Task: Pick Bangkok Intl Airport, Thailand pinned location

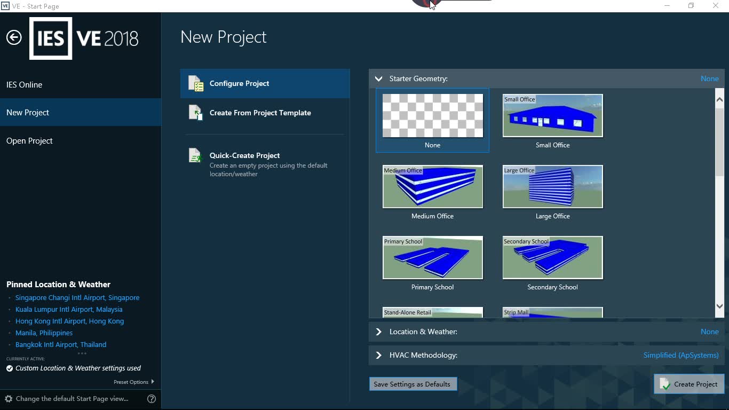Action: (x=61, y=345)
